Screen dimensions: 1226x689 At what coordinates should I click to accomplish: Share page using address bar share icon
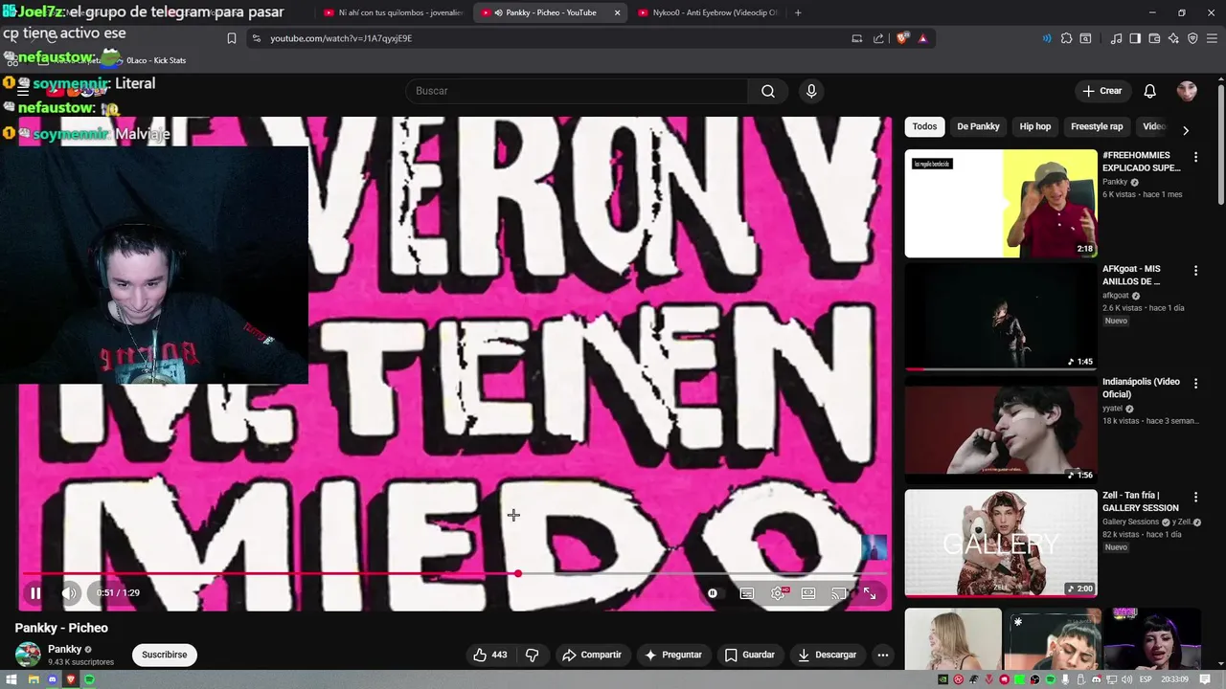[878, 38]
